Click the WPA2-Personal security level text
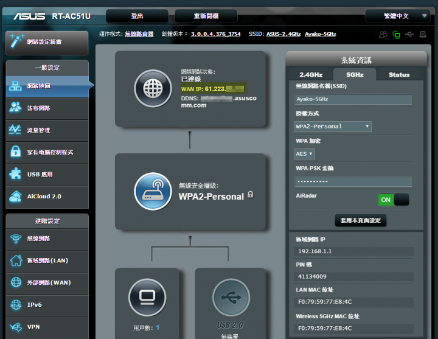This screenshot has height=339, width=438. point(211,197)
